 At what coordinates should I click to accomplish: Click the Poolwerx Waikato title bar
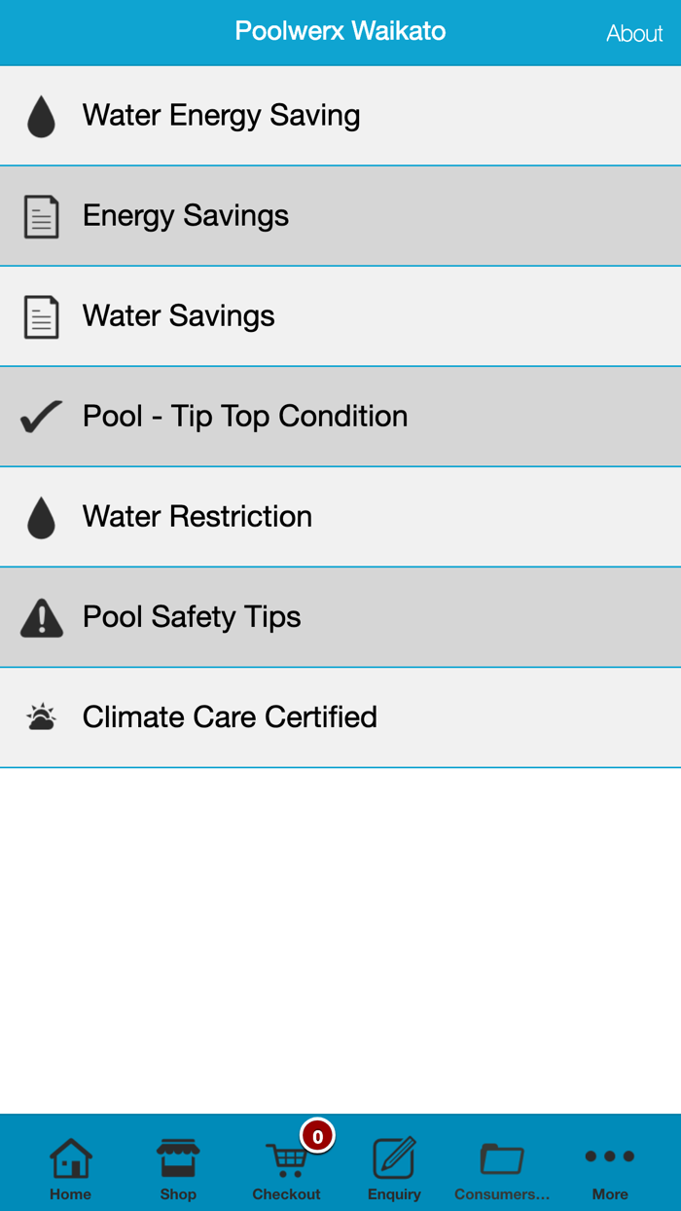pyautogui.click(x=340, y=30)
